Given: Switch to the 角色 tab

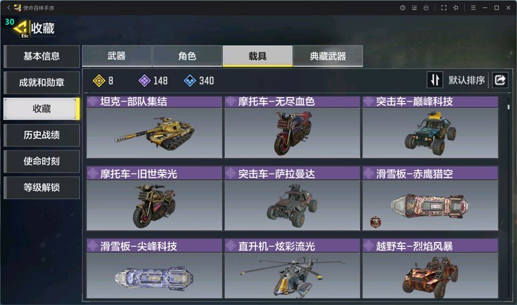Looking at the screenshot, I should pyautogui.click(x=187, y=56).
